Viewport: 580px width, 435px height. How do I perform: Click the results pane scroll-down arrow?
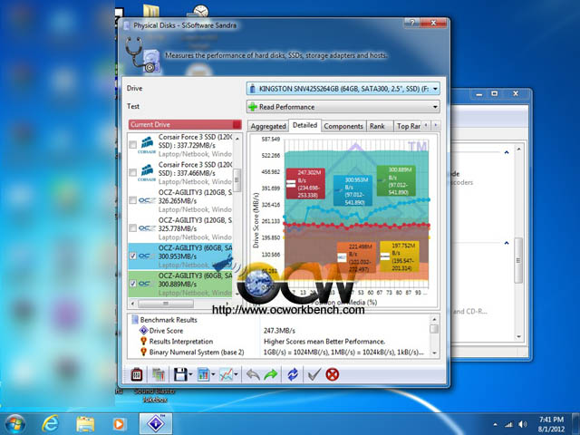coord(434,353)
